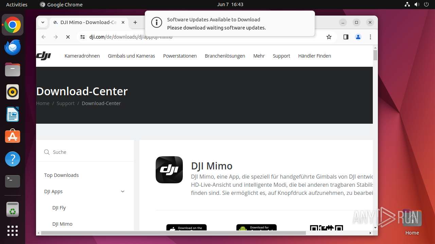Open a new tab with plus button

pyautogui.click(x=135, y=22)
